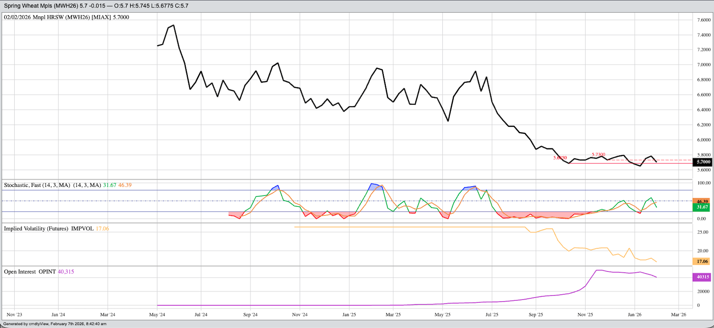Select the Implied Volatility (Futures) indicator label
Screen dimensions: 714x328
(x=48, y=229)
